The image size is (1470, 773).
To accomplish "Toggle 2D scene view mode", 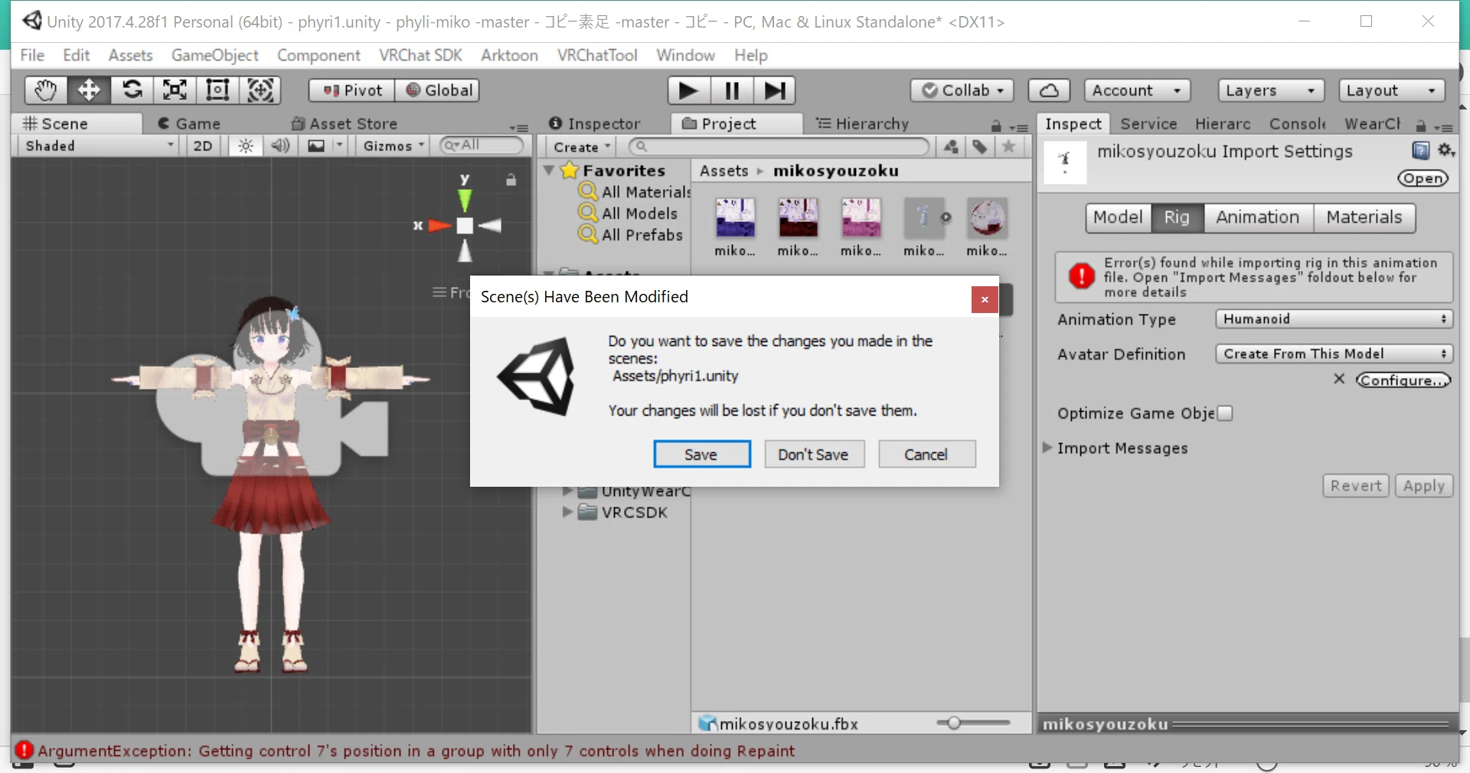I will (203, 145).
